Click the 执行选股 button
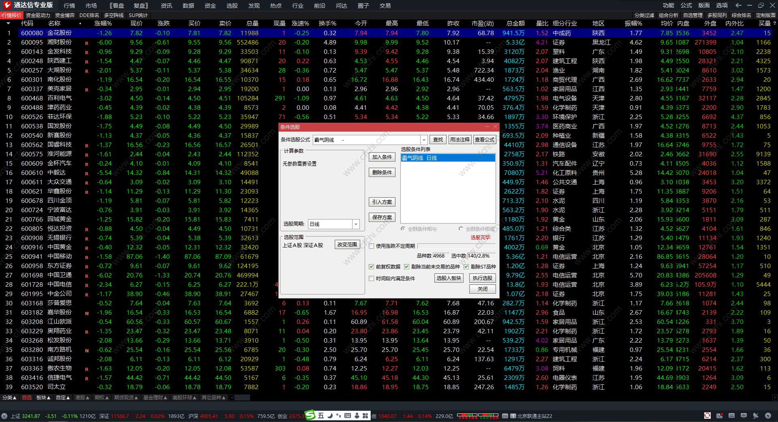This screenshot has height=422, width=778. pyautogui.click(x=483, y=278)
